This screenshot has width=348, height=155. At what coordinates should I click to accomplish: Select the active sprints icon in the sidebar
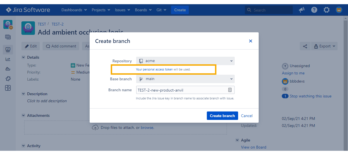click(x=8, y=50)
